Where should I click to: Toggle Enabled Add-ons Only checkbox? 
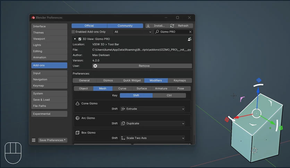point(73,32)
